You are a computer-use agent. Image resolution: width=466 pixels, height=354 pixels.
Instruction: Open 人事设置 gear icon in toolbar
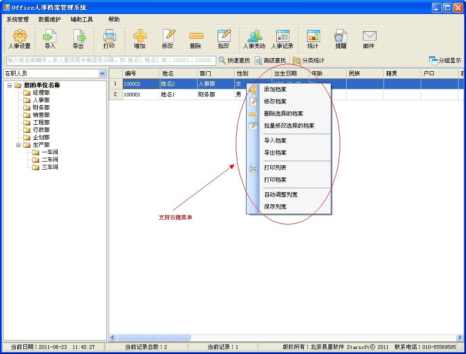pos(20,36)
